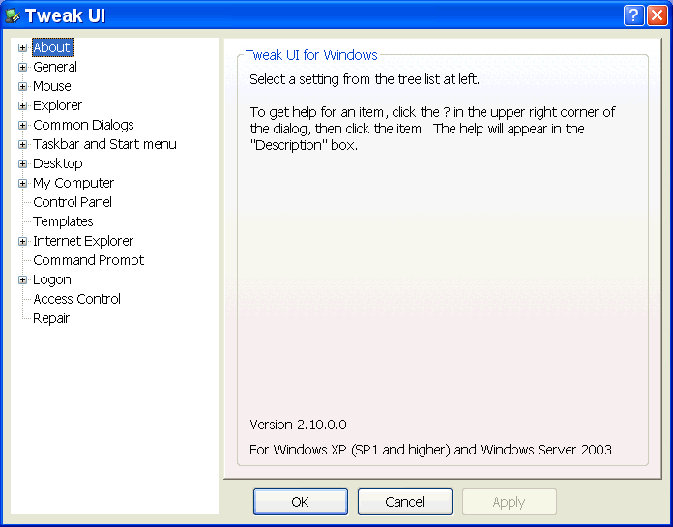Expand the Logon tree node
The height and width of the screenshot is (527, 673).
tap(23, 279)
